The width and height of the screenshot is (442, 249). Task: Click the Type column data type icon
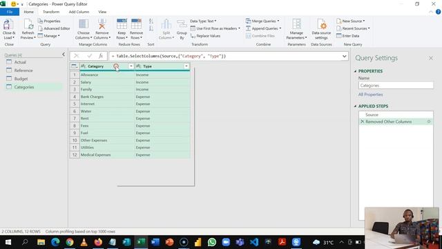[139, 66]
